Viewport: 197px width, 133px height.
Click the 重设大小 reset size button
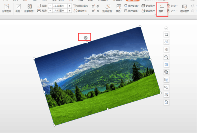[80, 11]
